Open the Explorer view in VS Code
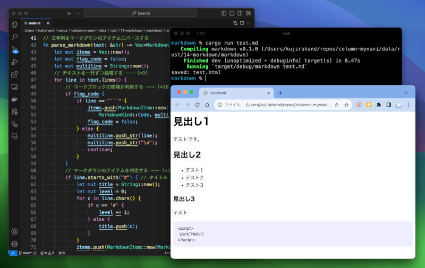Screen dimensions: 425x268 [x=14, y=25]
